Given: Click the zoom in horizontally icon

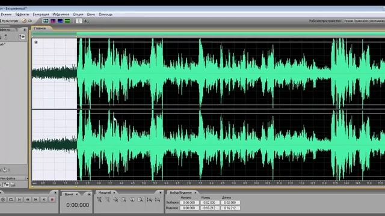Looking at the screenshot, I should tap(99, 200).
